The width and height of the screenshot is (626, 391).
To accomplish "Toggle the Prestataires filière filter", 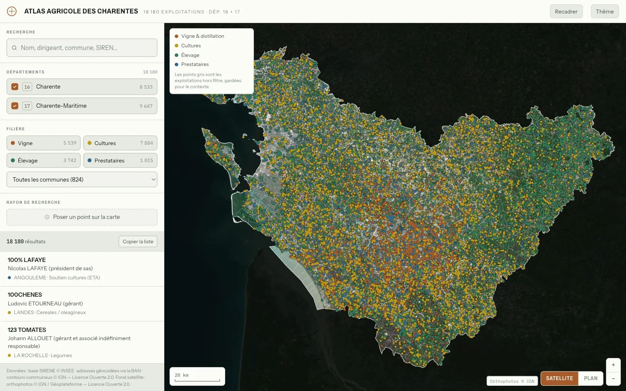I will pyautogui.click(x=120, y=160).
